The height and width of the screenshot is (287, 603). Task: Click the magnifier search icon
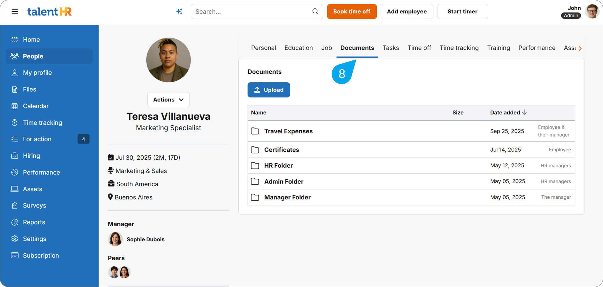(315, 12)
